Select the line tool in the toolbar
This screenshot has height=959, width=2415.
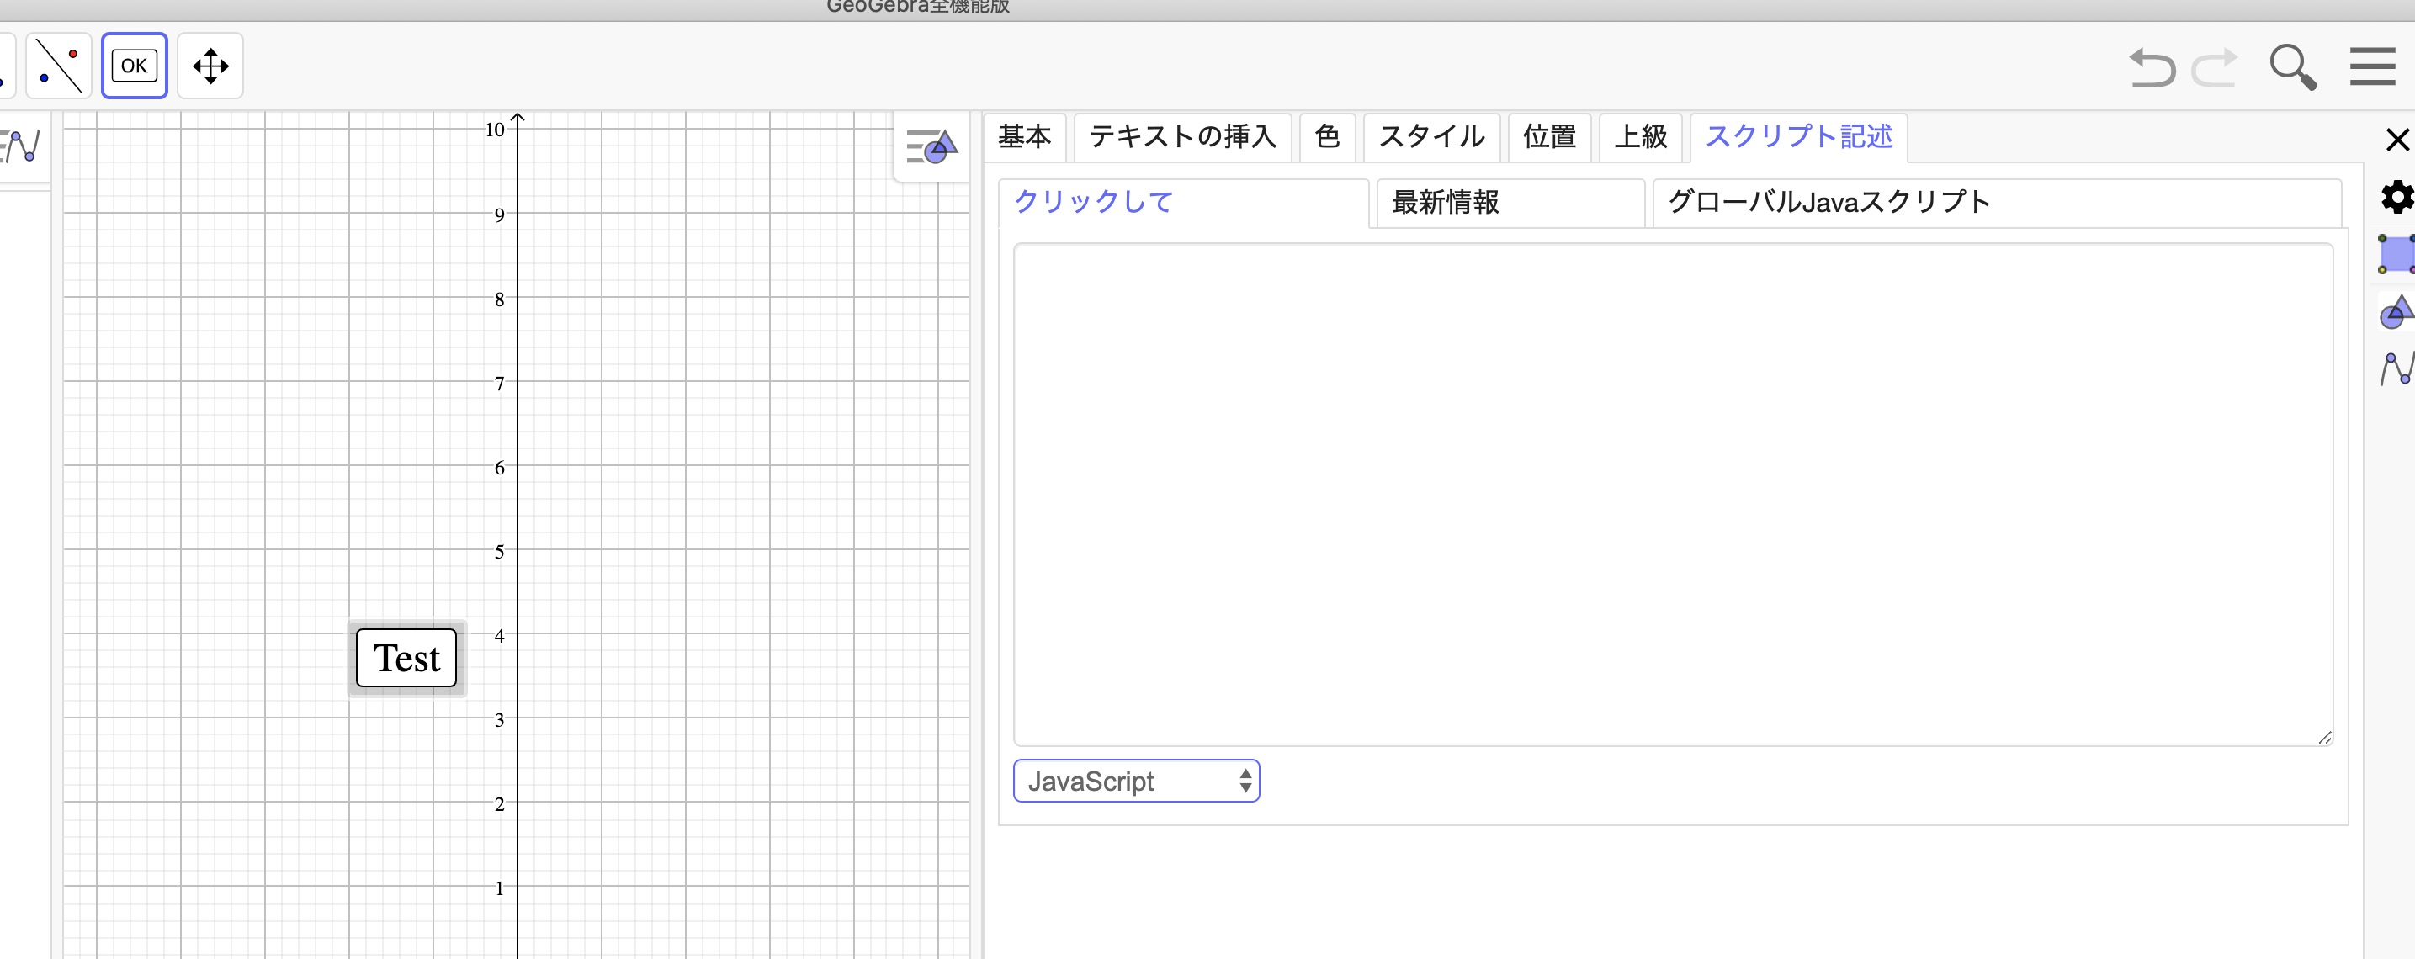point(58,65)
